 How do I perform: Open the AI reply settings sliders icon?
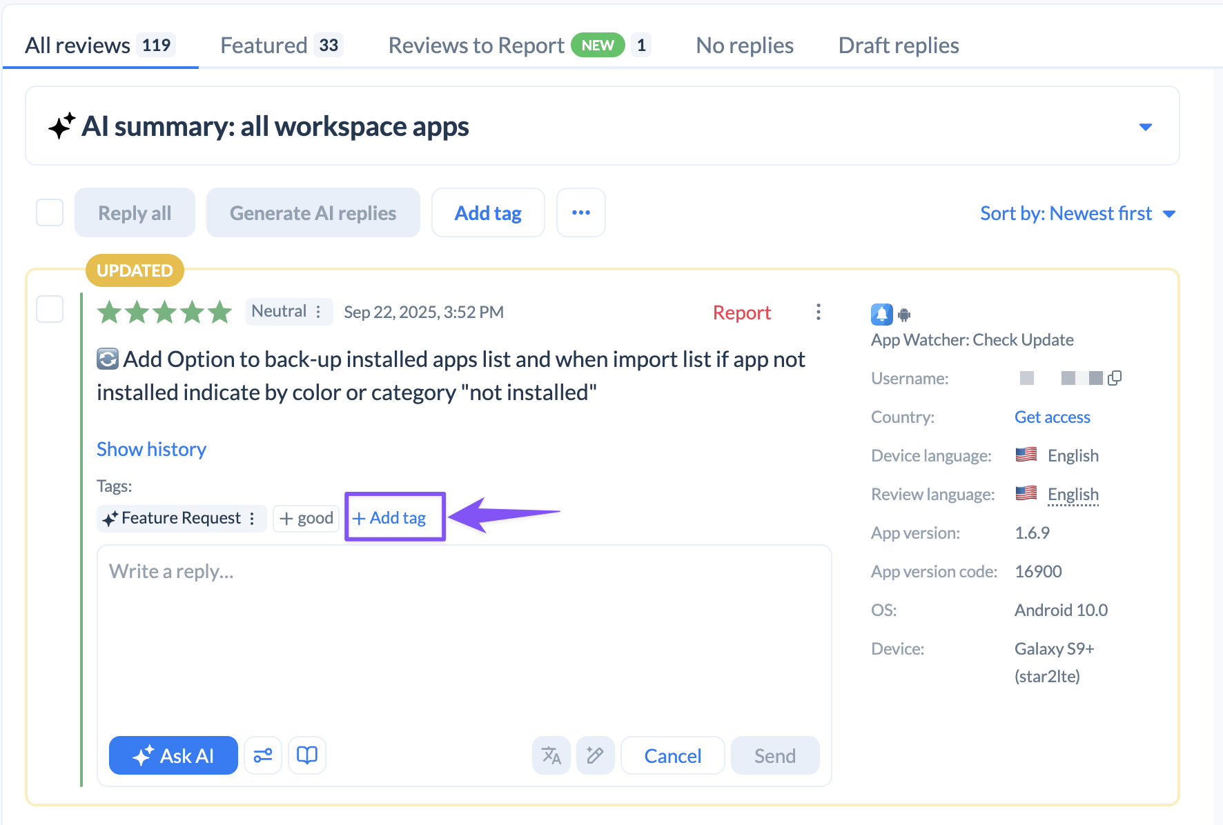[x=263, y=755]
